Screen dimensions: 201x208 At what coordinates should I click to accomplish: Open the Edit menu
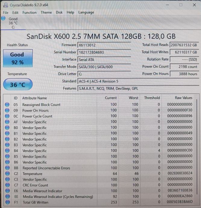click(15, 13)
